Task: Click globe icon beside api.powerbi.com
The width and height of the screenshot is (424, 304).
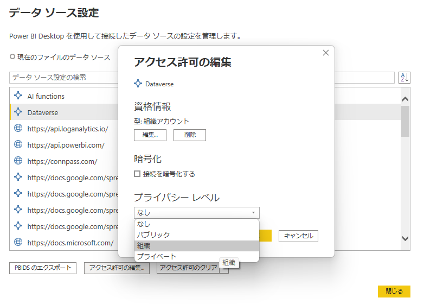Action: pos(18,145)
